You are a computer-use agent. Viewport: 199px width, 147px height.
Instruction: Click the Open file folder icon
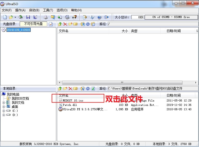(x=11, y=17)
